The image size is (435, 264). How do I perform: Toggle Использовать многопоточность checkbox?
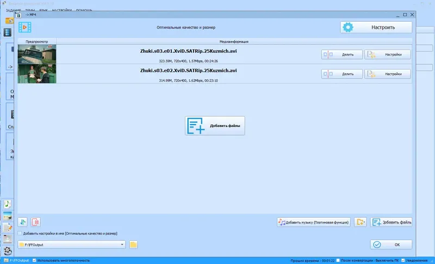pos(34,260)
